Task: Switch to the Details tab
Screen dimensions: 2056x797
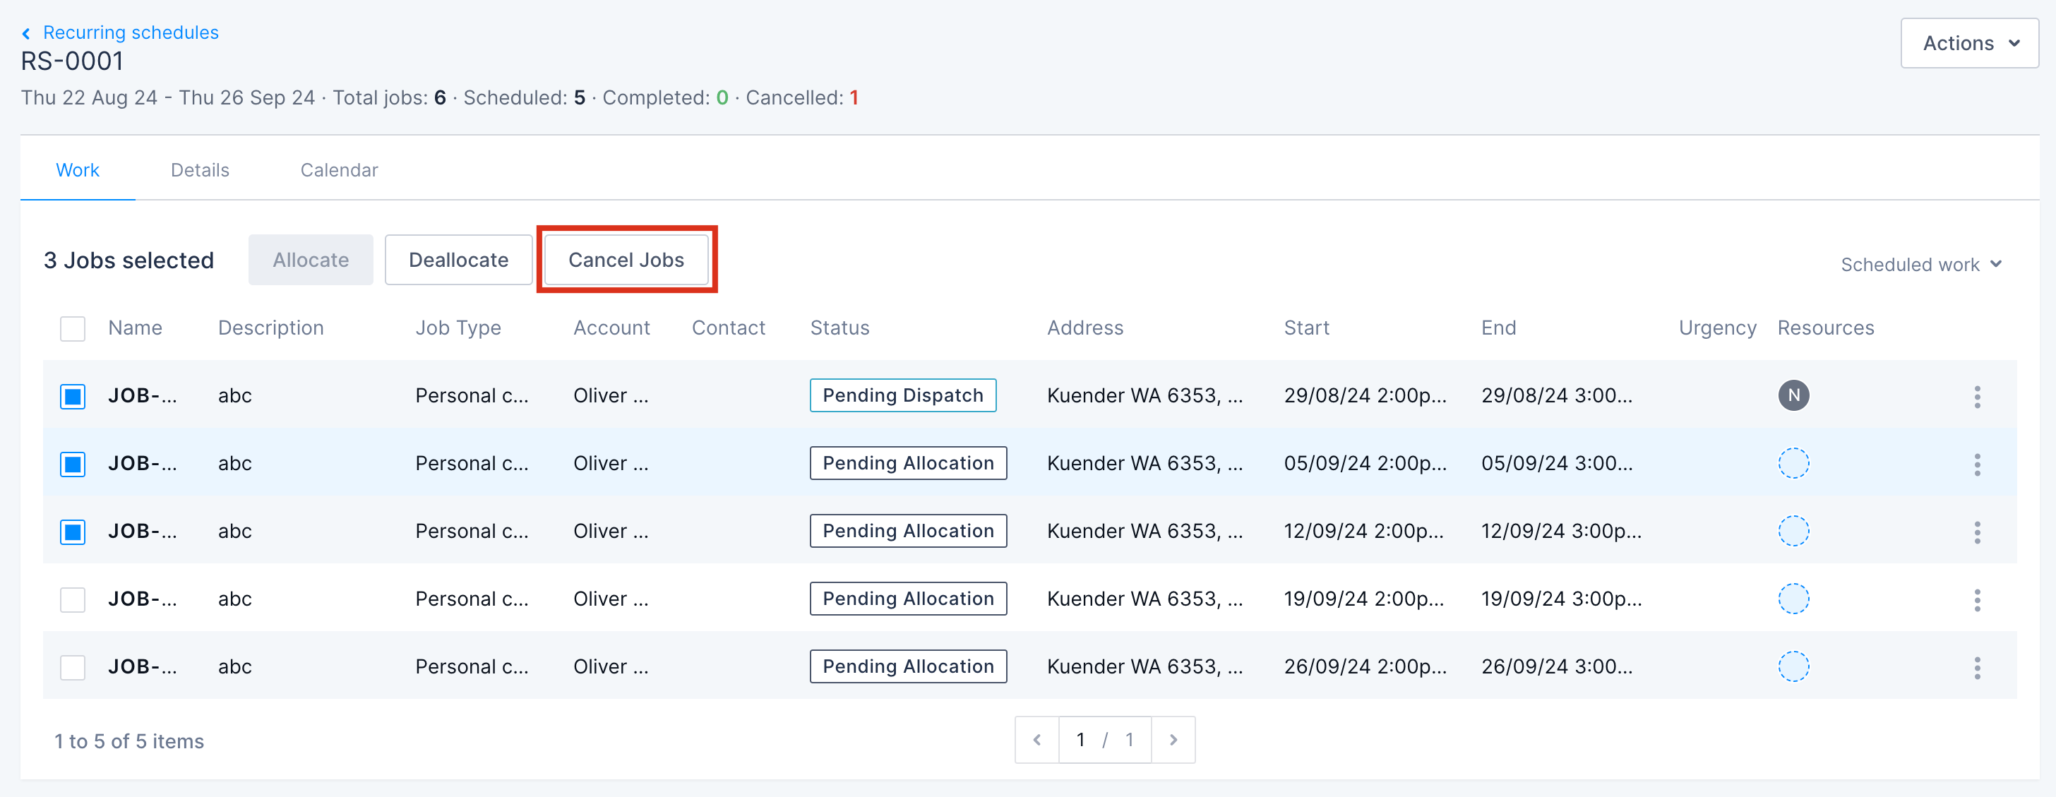Action: (x=200, y=170)
